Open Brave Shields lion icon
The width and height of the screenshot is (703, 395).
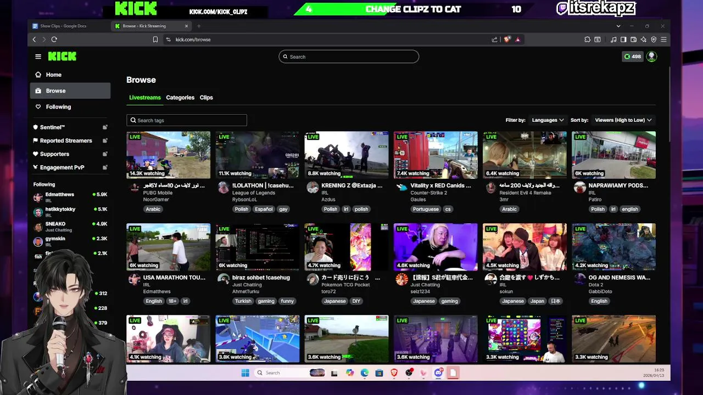(506, 39)
